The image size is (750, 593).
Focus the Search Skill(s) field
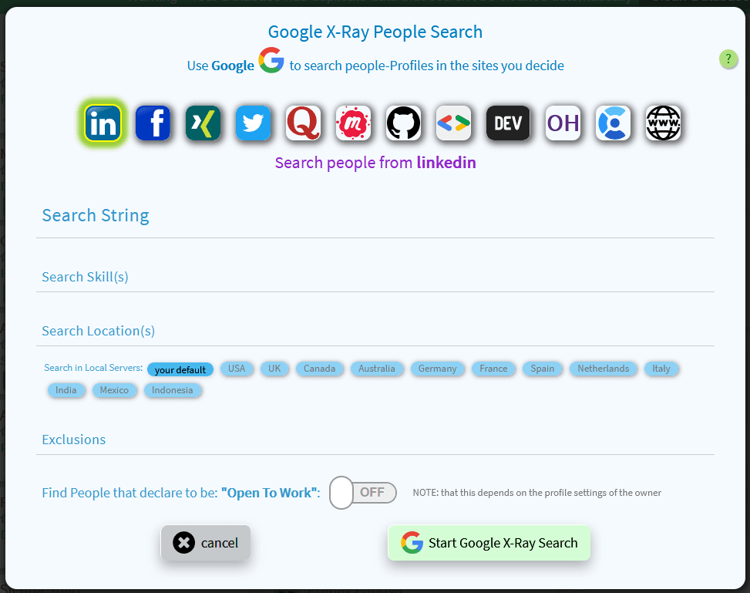point(375,277)
